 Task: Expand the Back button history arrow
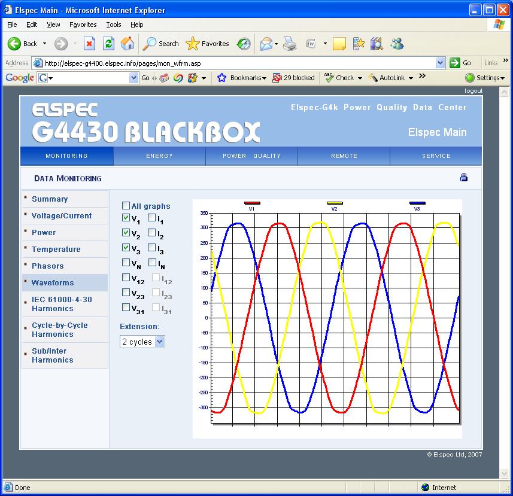[44, 44]
